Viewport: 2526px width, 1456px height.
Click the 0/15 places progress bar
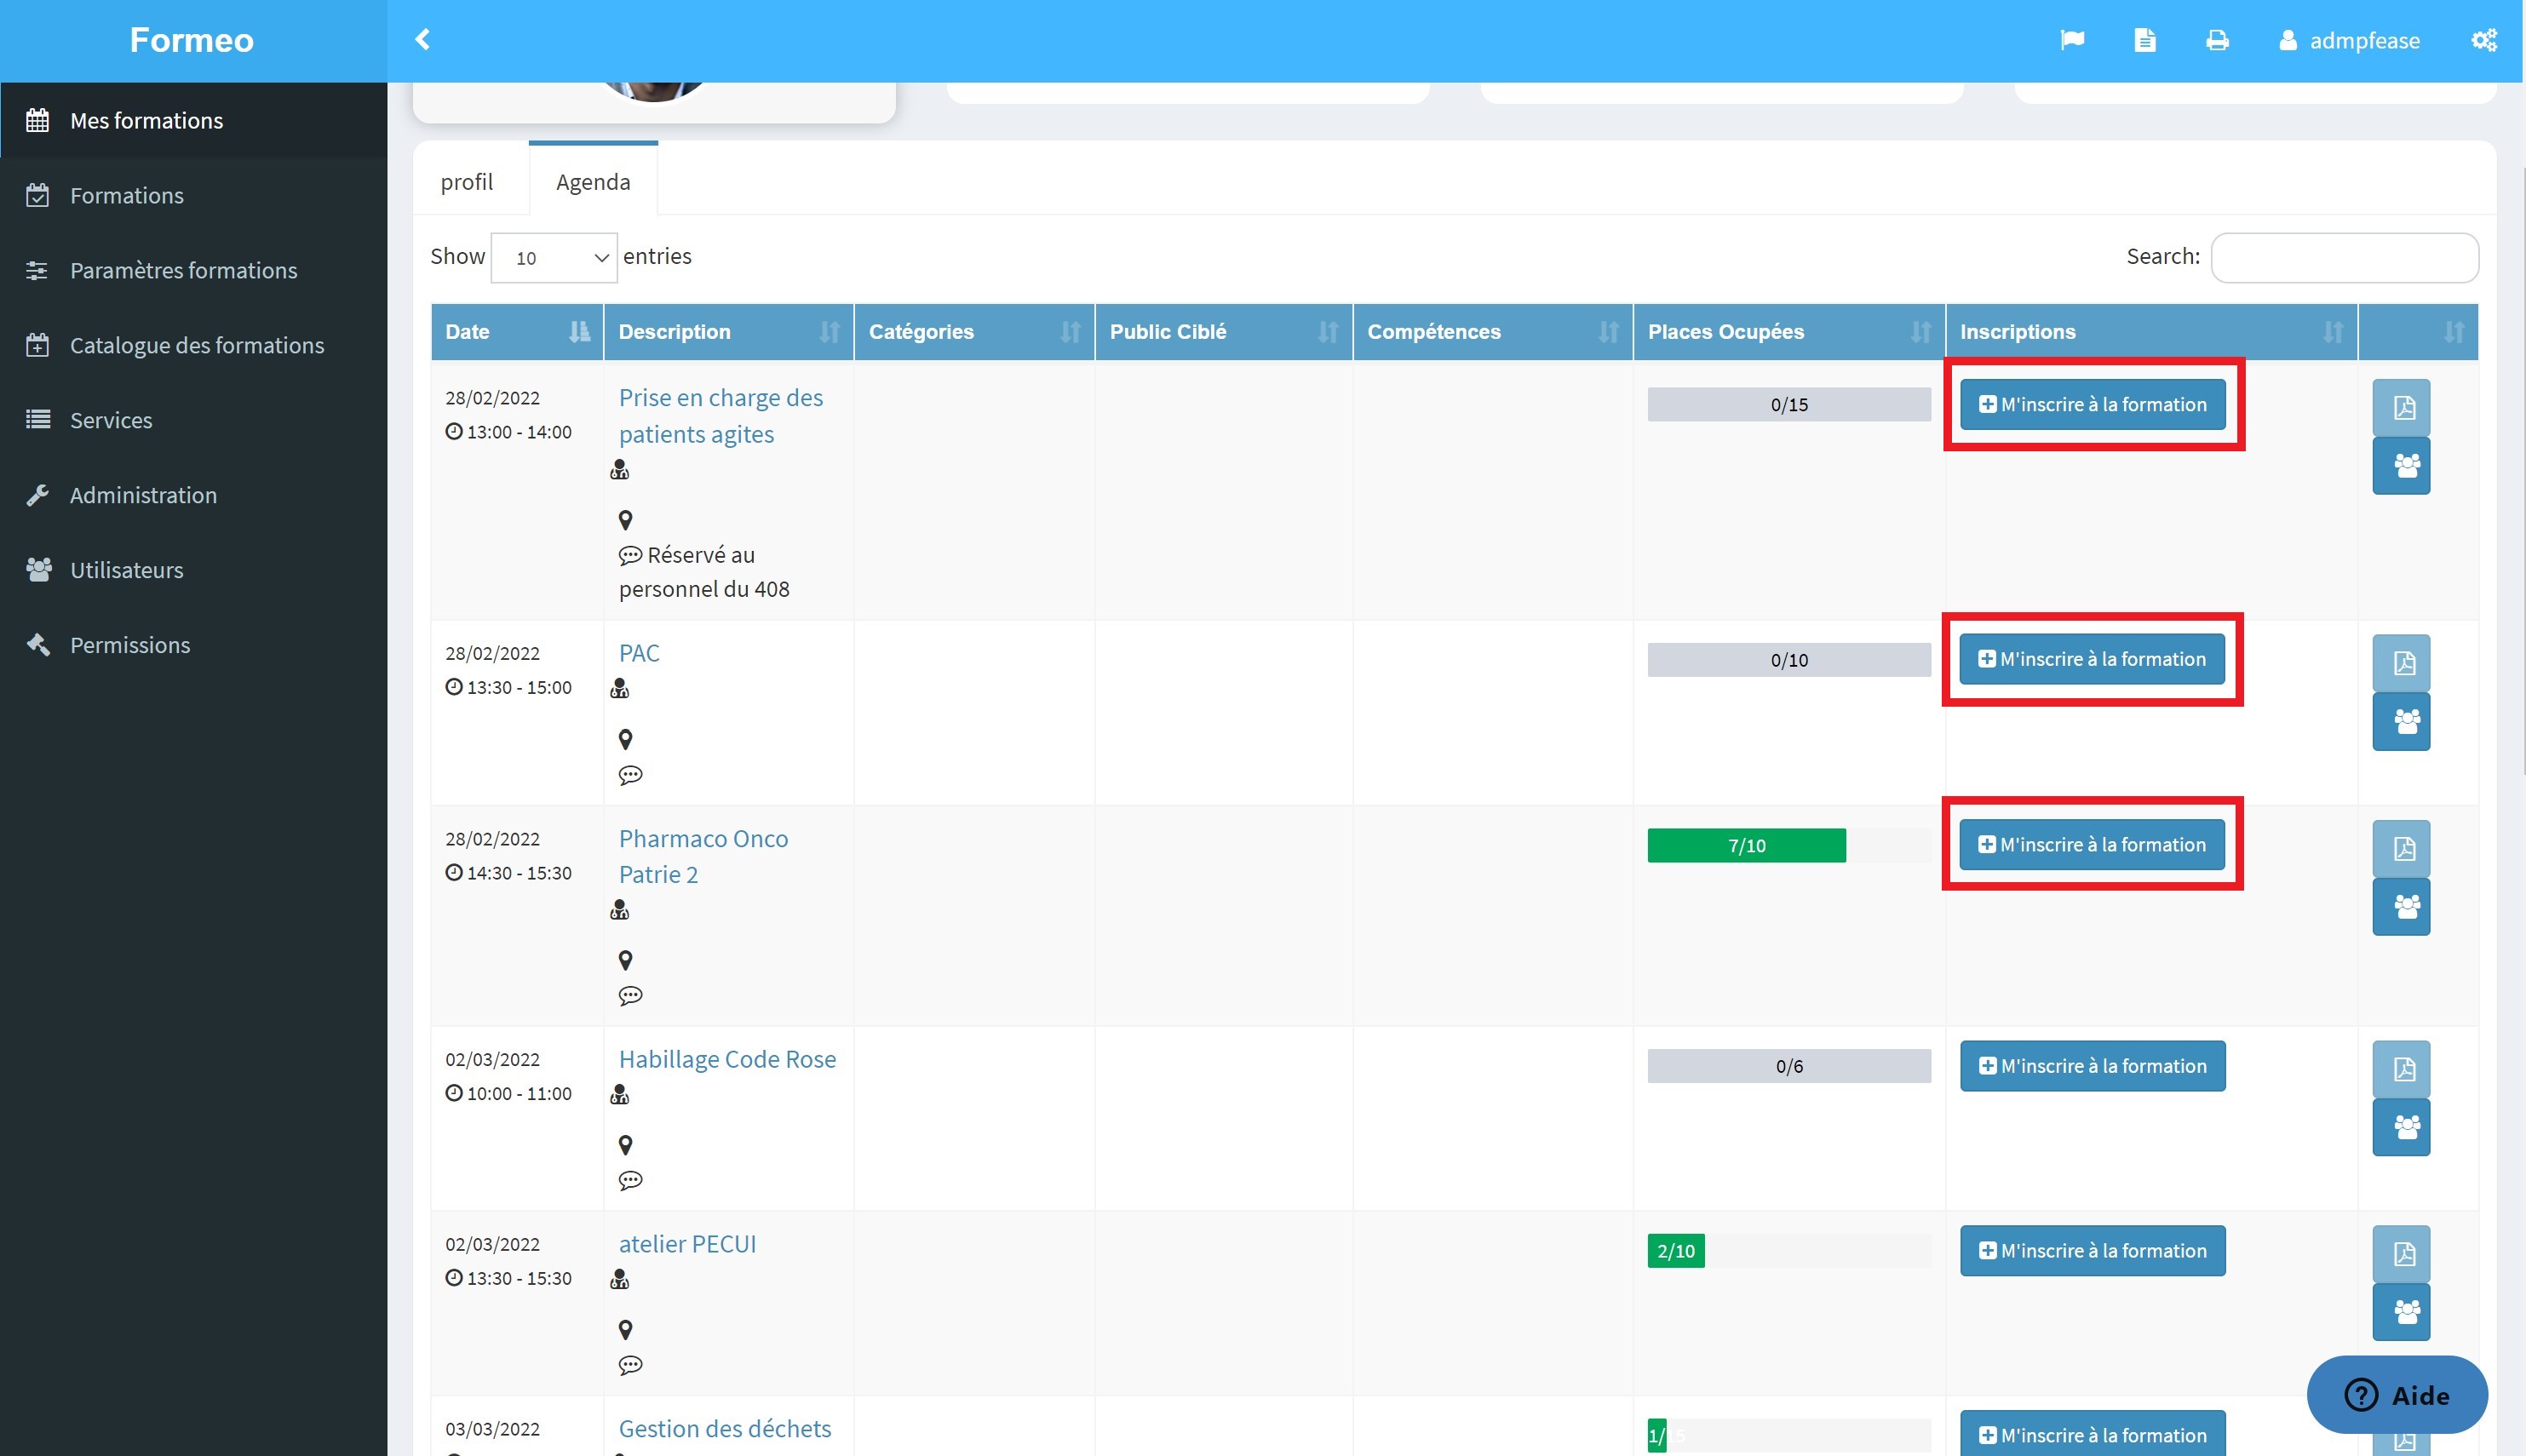1789,405
